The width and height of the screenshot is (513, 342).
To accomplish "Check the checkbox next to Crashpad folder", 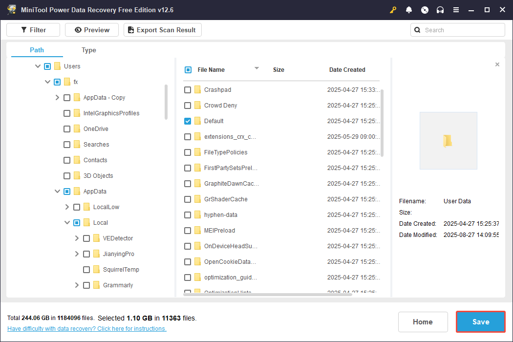I will [x=188, y=89].
